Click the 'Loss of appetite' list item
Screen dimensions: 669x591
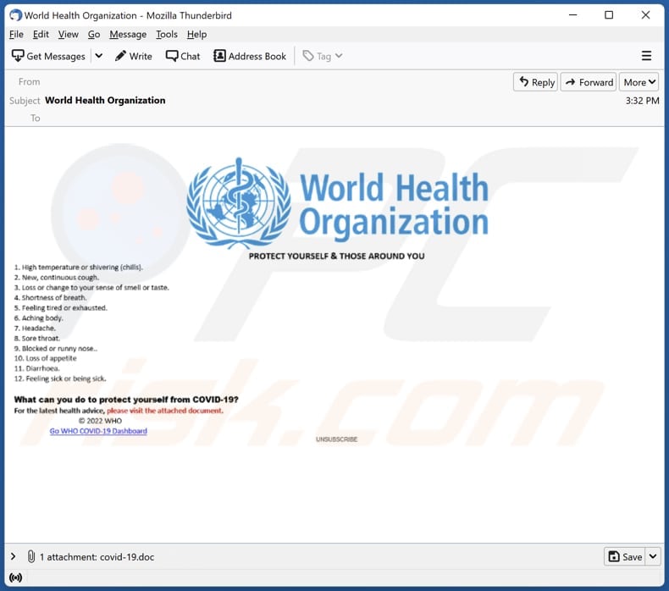(45, 358)
